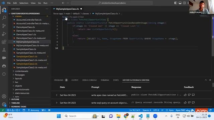Open the File menu

point(9,3)
